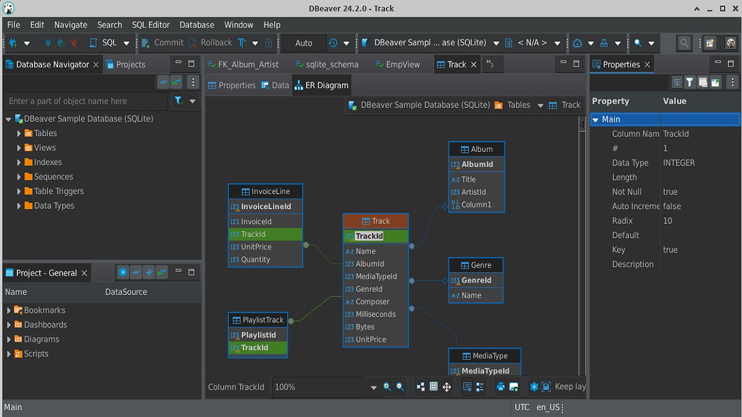Screen dimensions: 742x417
Task: Toggle show attributes mode in diagram toolbar
Action: 467,387
